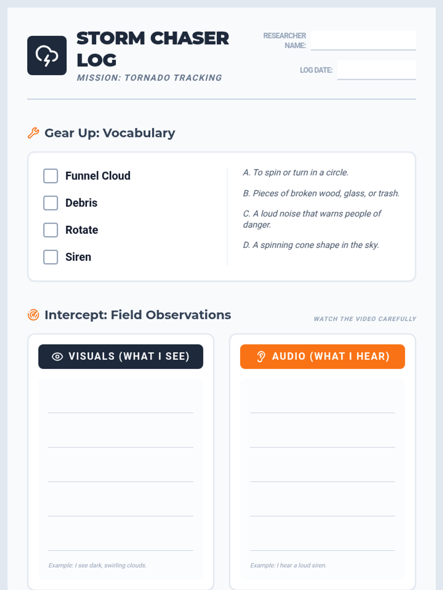
Task: Select the Visuals (What I See) header
Action: coord(121,357)
